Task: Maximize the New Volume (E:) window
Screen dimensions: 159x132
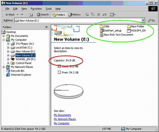Action: [151, 3]
